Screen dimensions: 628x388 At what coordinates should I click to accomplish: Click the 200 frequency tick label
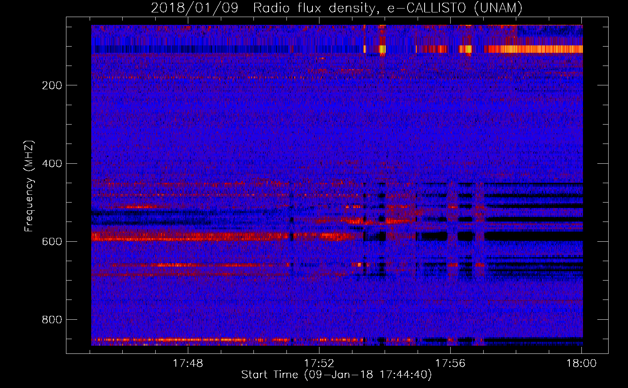pos(52,85)
